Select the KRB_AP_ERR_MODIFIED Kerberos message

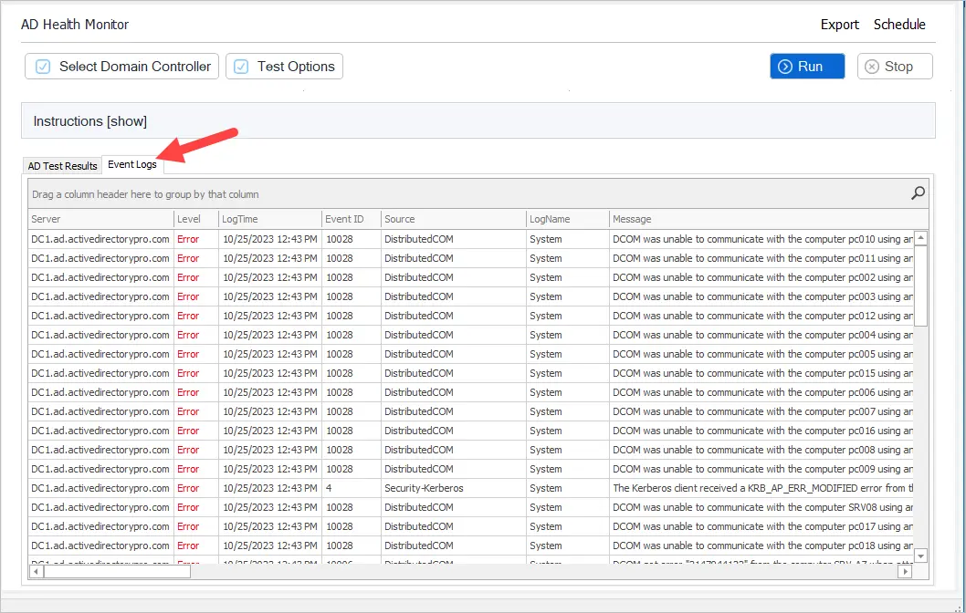(x=762, y=487)
